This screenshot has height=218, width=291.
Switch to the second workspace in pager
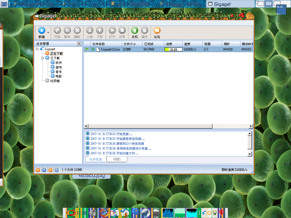(x=268, y=3)
